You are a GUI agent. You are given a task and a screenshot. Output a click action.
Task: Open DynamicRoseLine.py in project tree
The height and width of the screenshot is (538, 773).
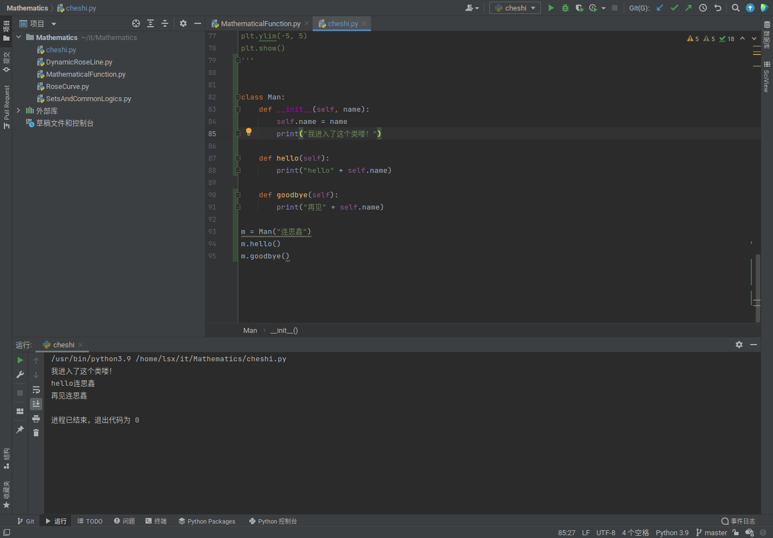[79, 62]
